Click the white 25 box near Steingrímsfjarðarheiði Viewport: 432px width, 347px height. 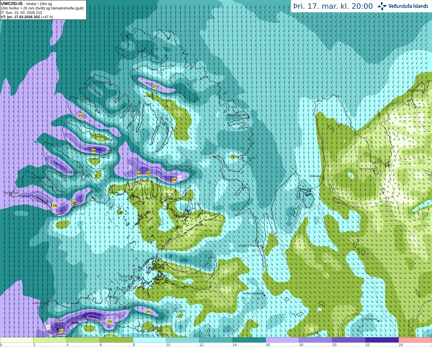[180, 178]
